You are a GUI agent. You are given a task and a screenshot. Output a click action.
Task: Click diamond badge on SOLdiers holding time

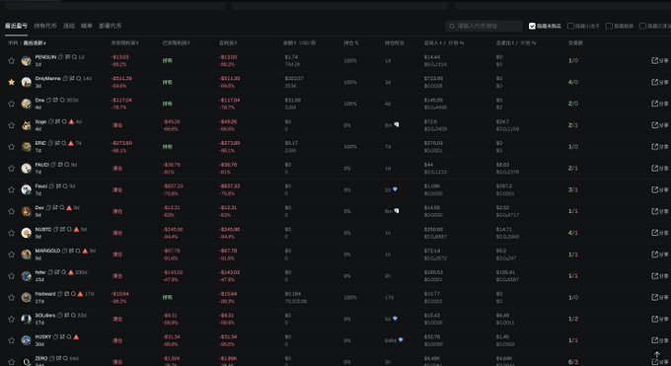[x=395, y=319]
